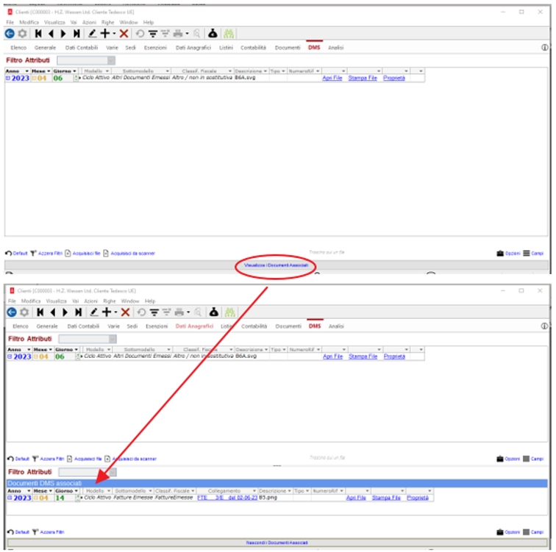Image resolution: width=556 pixels, height=552 pixels.
Task: Click Apri File link in top window
Action: point(332,78)
